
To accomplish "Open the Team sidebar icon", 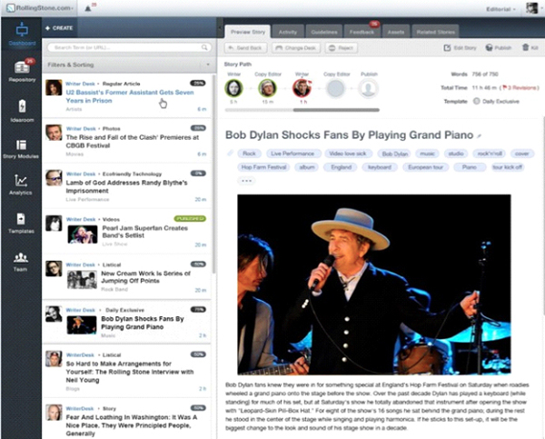I will click(x=19, y=261).
